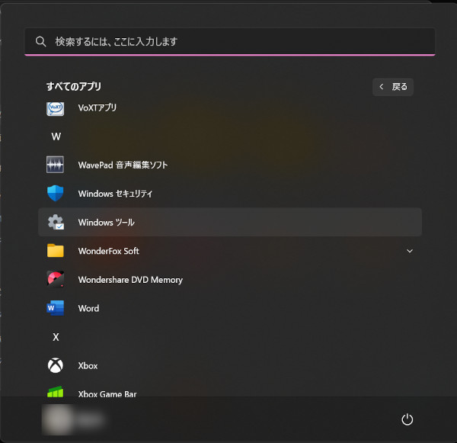Launch Xbox by its name label

tap(88, 366)
